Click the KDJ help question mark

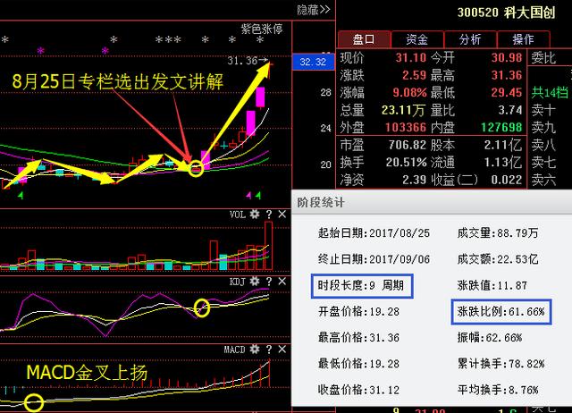tap(267, 282)
